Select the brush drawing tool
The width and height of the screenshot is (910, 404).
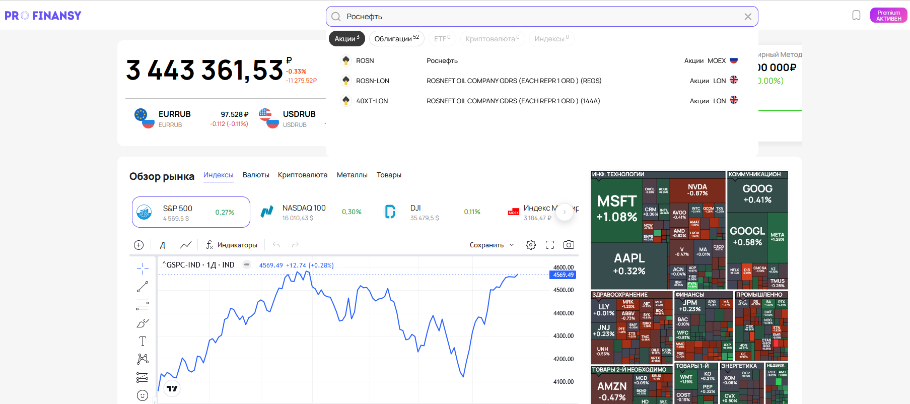pos(143,323)
